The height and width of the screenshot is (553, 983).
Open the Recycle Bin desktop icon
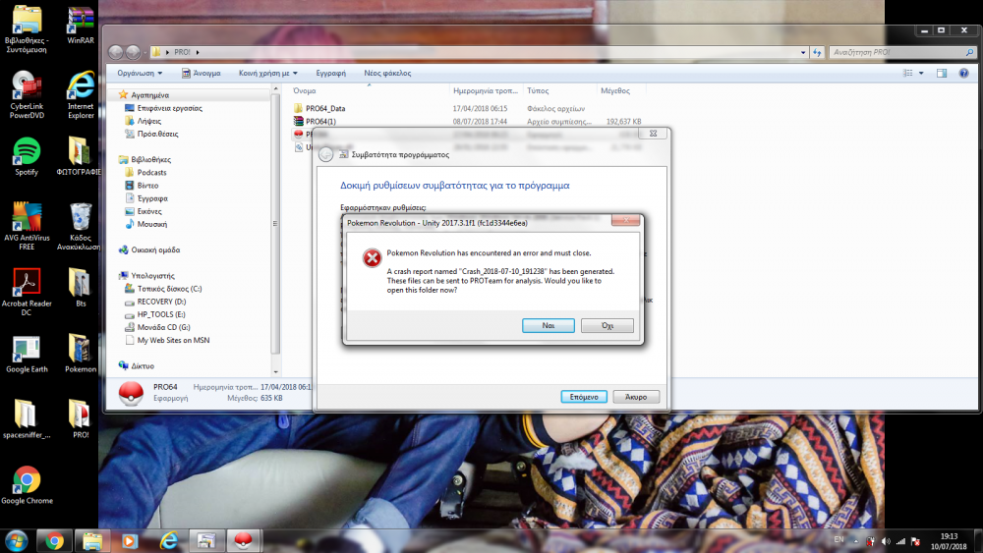point(79,226)
